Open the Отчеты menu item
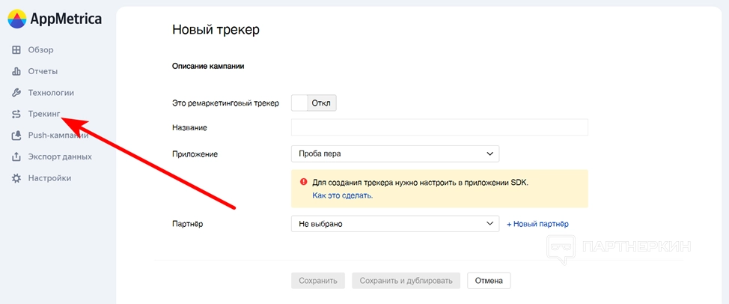 coord(43,71)
